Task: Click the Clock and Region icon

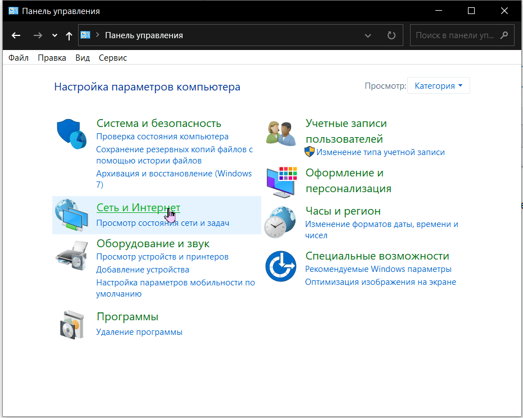Action: tap(280, 222)
